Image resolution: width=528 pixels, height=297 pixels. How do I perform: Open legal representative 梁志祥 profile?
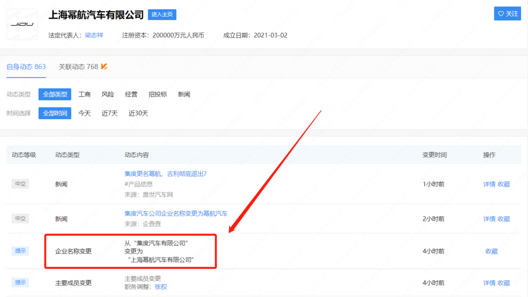pos(94,35)
